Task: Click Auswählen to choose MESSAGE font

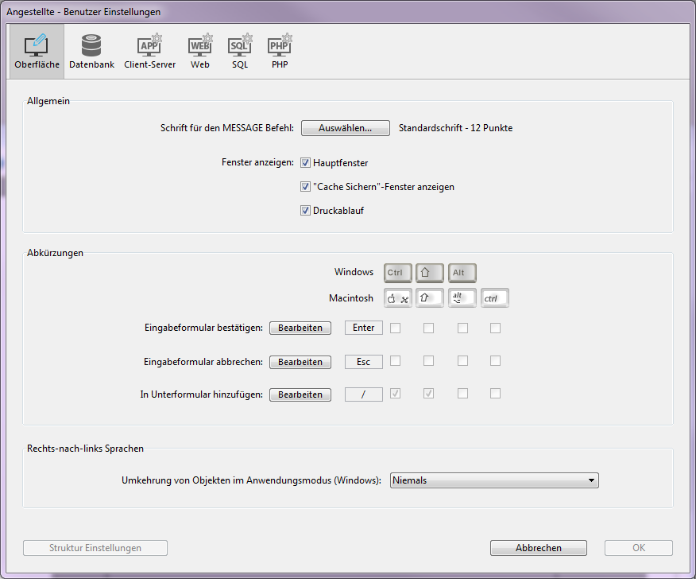Action: click(x=345, y=128)
